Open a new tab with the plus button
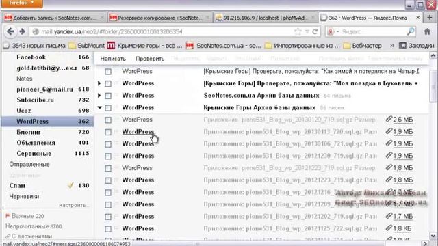This screenshot has height=246, width=438. coord(430,18)
